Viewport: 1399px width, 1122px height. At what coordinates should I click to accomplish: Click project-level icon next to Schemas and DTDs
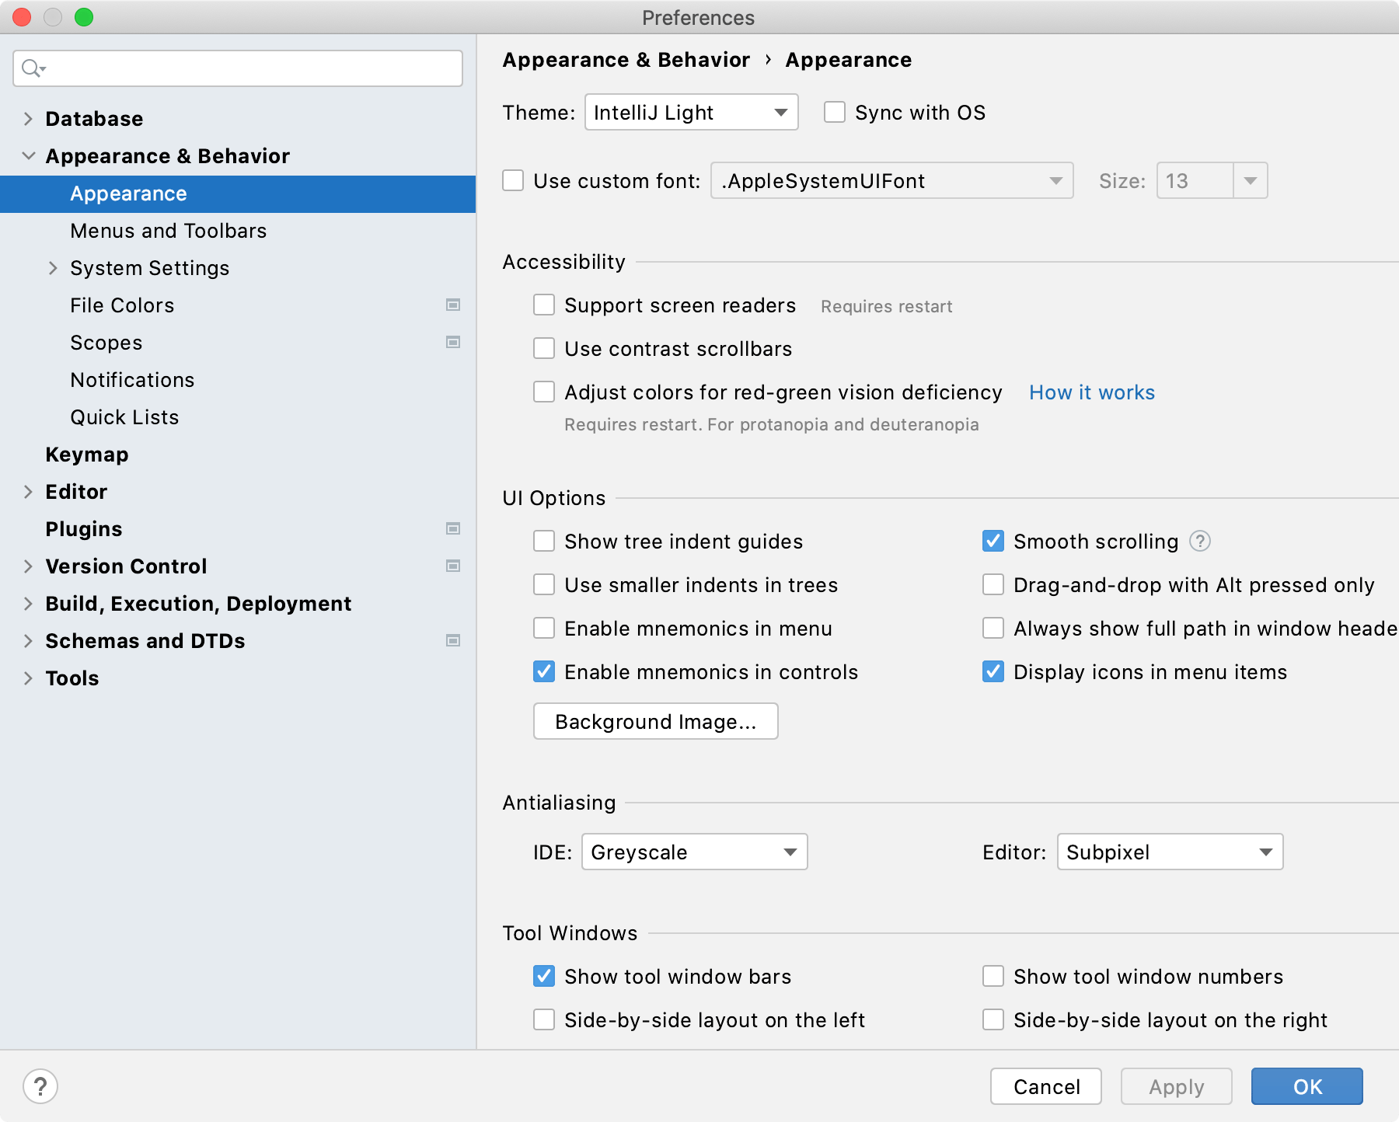[453, 641]
